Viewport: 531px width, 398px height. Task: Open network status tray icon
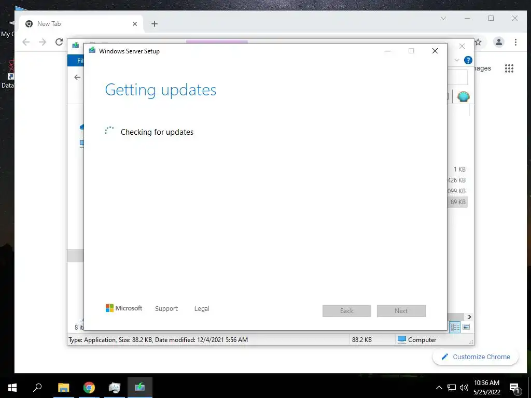point(452,388)
